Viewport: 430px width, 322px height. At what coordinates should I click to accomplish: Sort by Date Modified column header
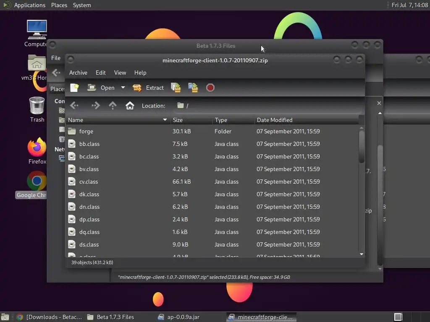click(307, 120)
